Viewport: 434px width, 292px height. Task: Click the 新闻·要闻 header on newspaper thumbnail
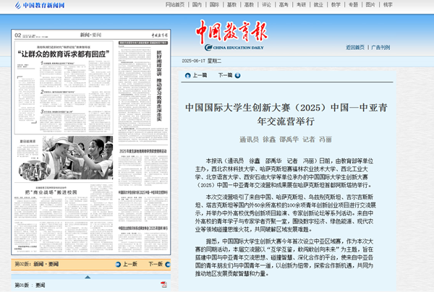[91, 35]
